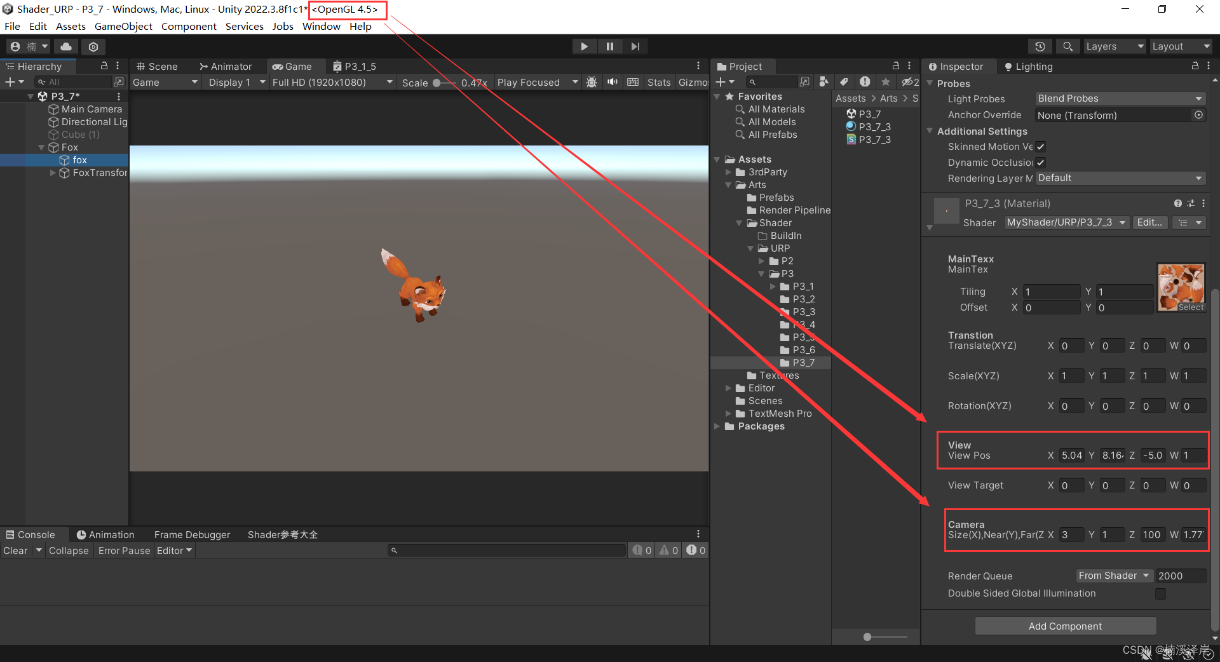The image size is (1220, 662).
Task: Switch to the P3_1_5 tab
Action: 355,66
